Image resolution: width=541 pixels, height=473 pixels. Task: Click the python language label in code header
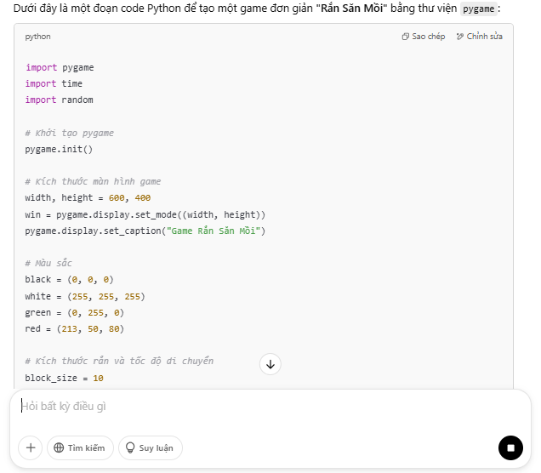click(38, 37)
